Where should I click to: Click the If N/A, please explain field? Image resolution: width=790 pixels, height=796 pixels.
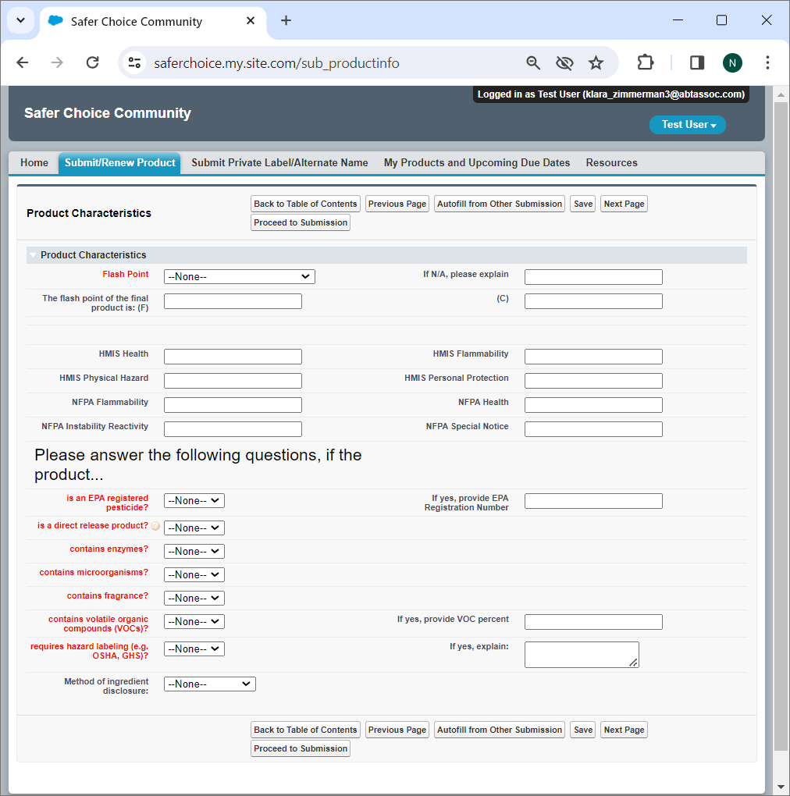click(x=593, y=277)
